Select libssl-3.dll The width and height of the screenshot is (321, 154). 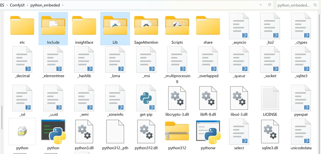click(239, 101)
